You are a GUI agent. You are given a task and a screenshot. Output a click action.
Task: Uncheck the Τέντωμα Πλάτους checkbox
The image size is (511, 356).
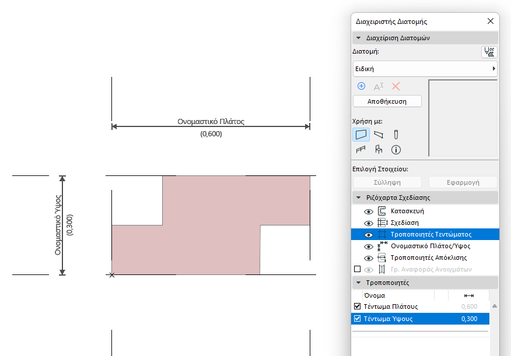click(357, 306)
